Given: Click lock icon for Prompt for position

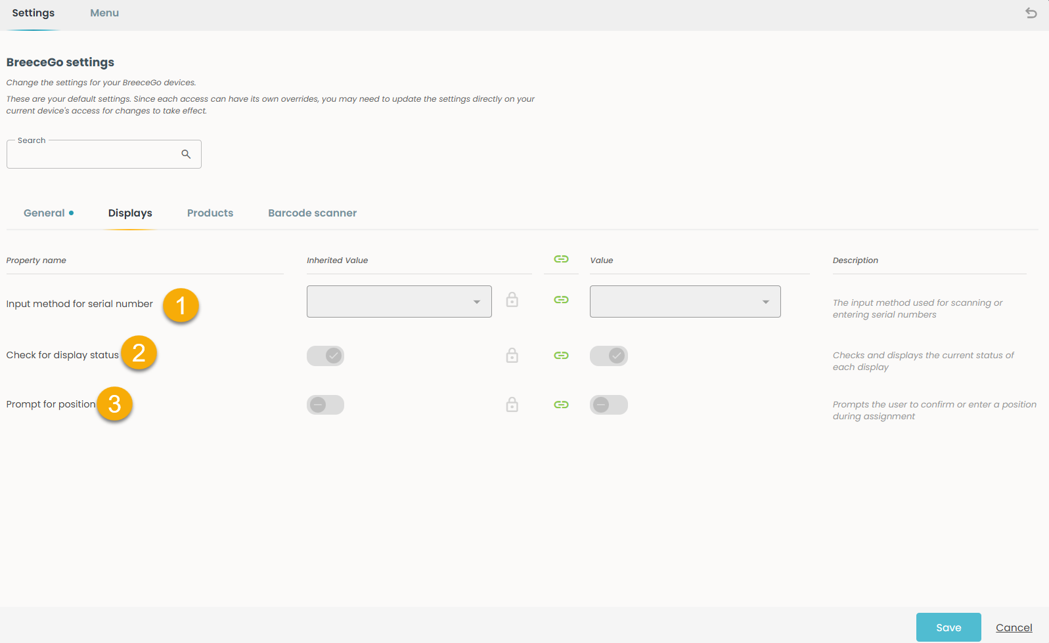Looking at the screenshot, I should pyautogui.click(x=512, y=405).
